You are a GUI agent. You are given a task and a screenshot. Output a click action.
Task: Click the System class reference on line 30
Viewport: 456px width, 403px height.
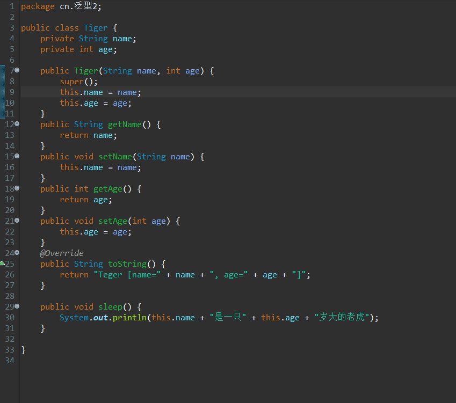point(74,318)
